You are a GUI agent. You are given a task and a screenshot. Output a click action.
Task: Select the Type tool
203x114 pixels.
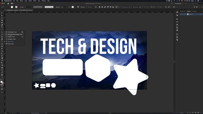(2, 27)
